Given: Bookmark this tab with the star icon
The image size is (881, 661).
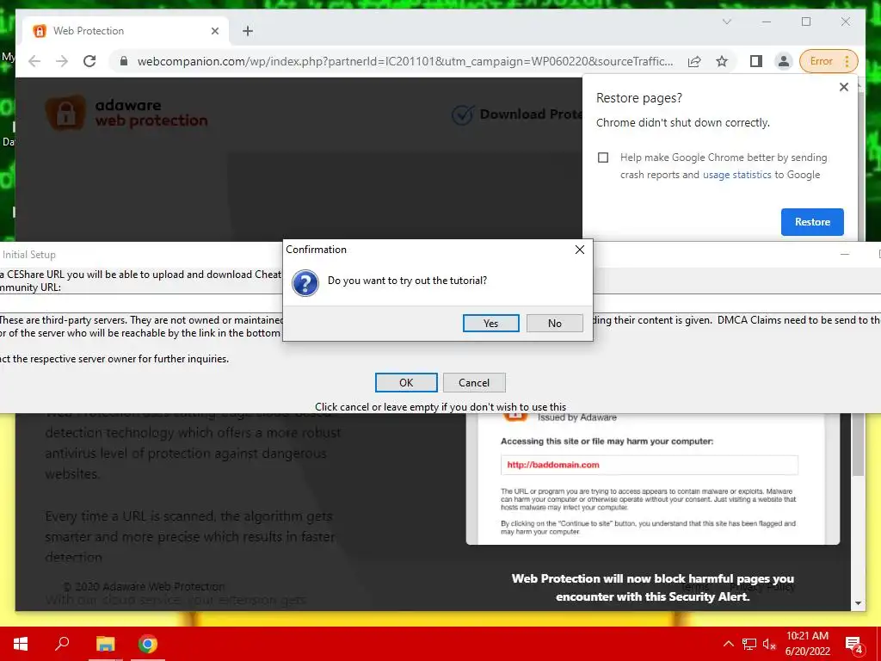Looking at the screenshot, I should (x=722, y=61).
